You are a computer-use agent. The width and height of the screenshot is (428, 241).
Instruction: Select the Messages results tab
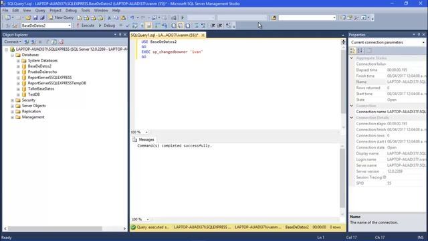(x=144, y=140)
